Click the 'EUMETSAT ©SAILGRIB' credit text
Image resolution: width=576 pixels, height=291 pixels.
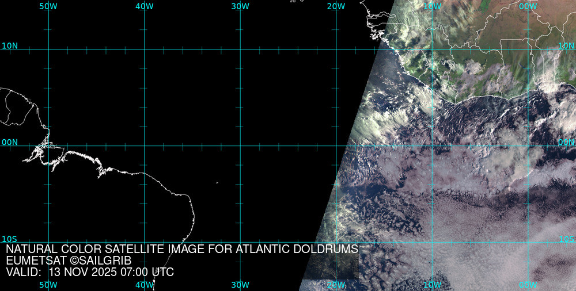[69, 261]
